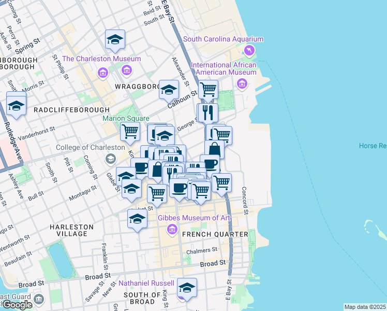Click the Franklin St label
387x311 pixels.
(x=105, y=257)
